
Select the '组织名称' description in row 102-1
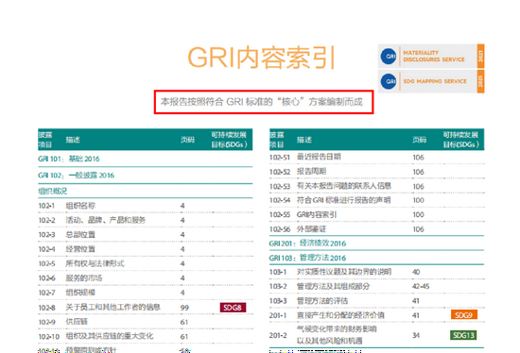point(80,206)
